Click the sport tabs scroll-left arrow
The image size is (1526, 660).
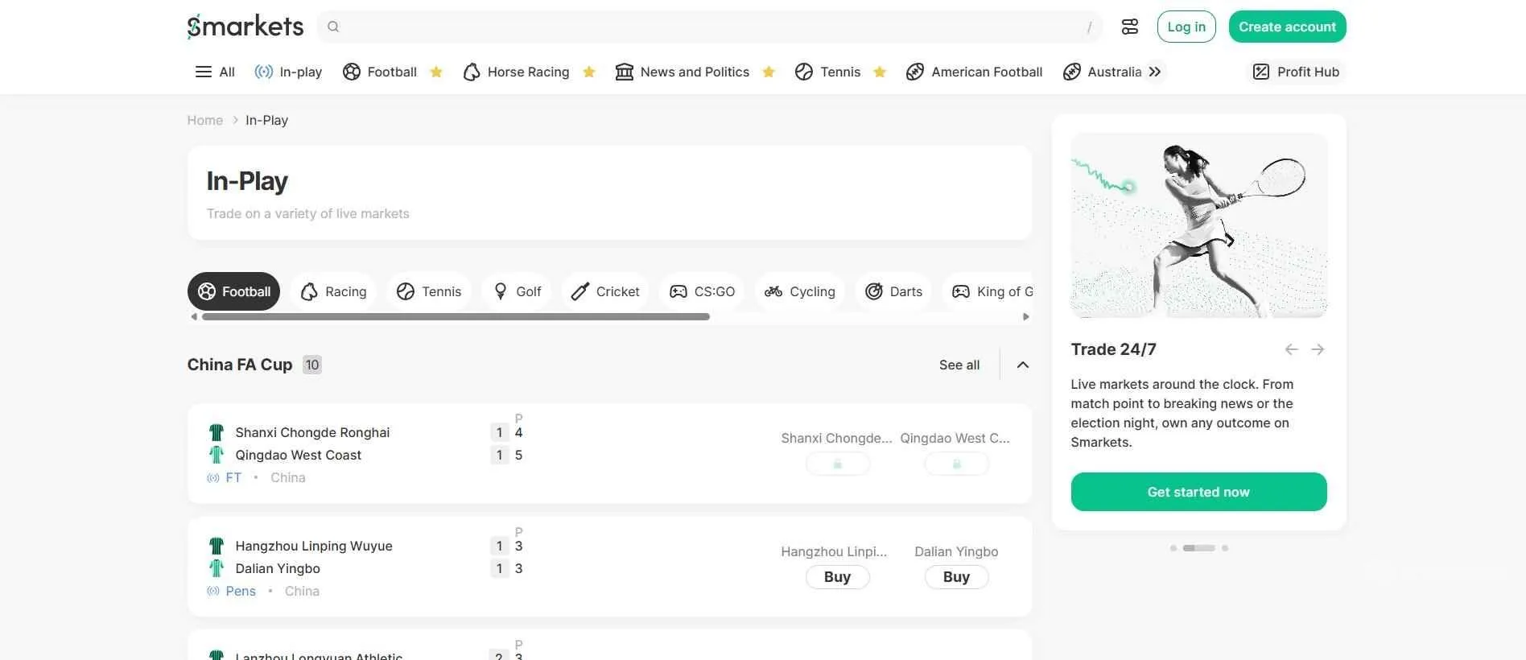pyautogui.click(x=193, y=317)
